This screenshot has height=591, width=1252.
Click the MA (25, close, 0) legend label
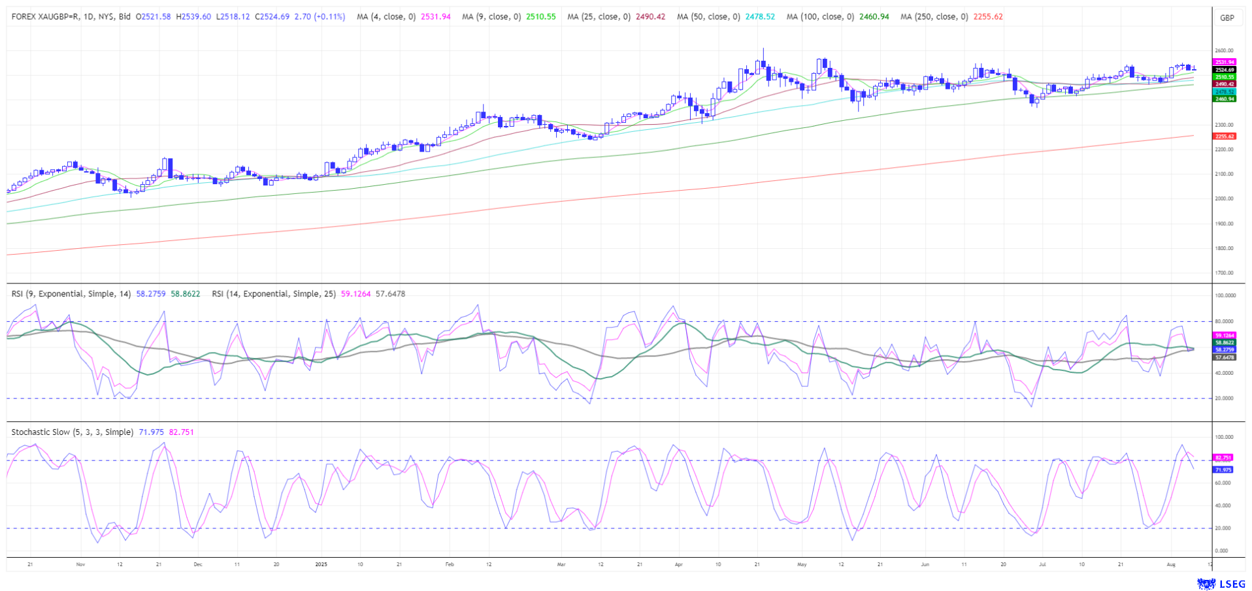pos(599,17)
